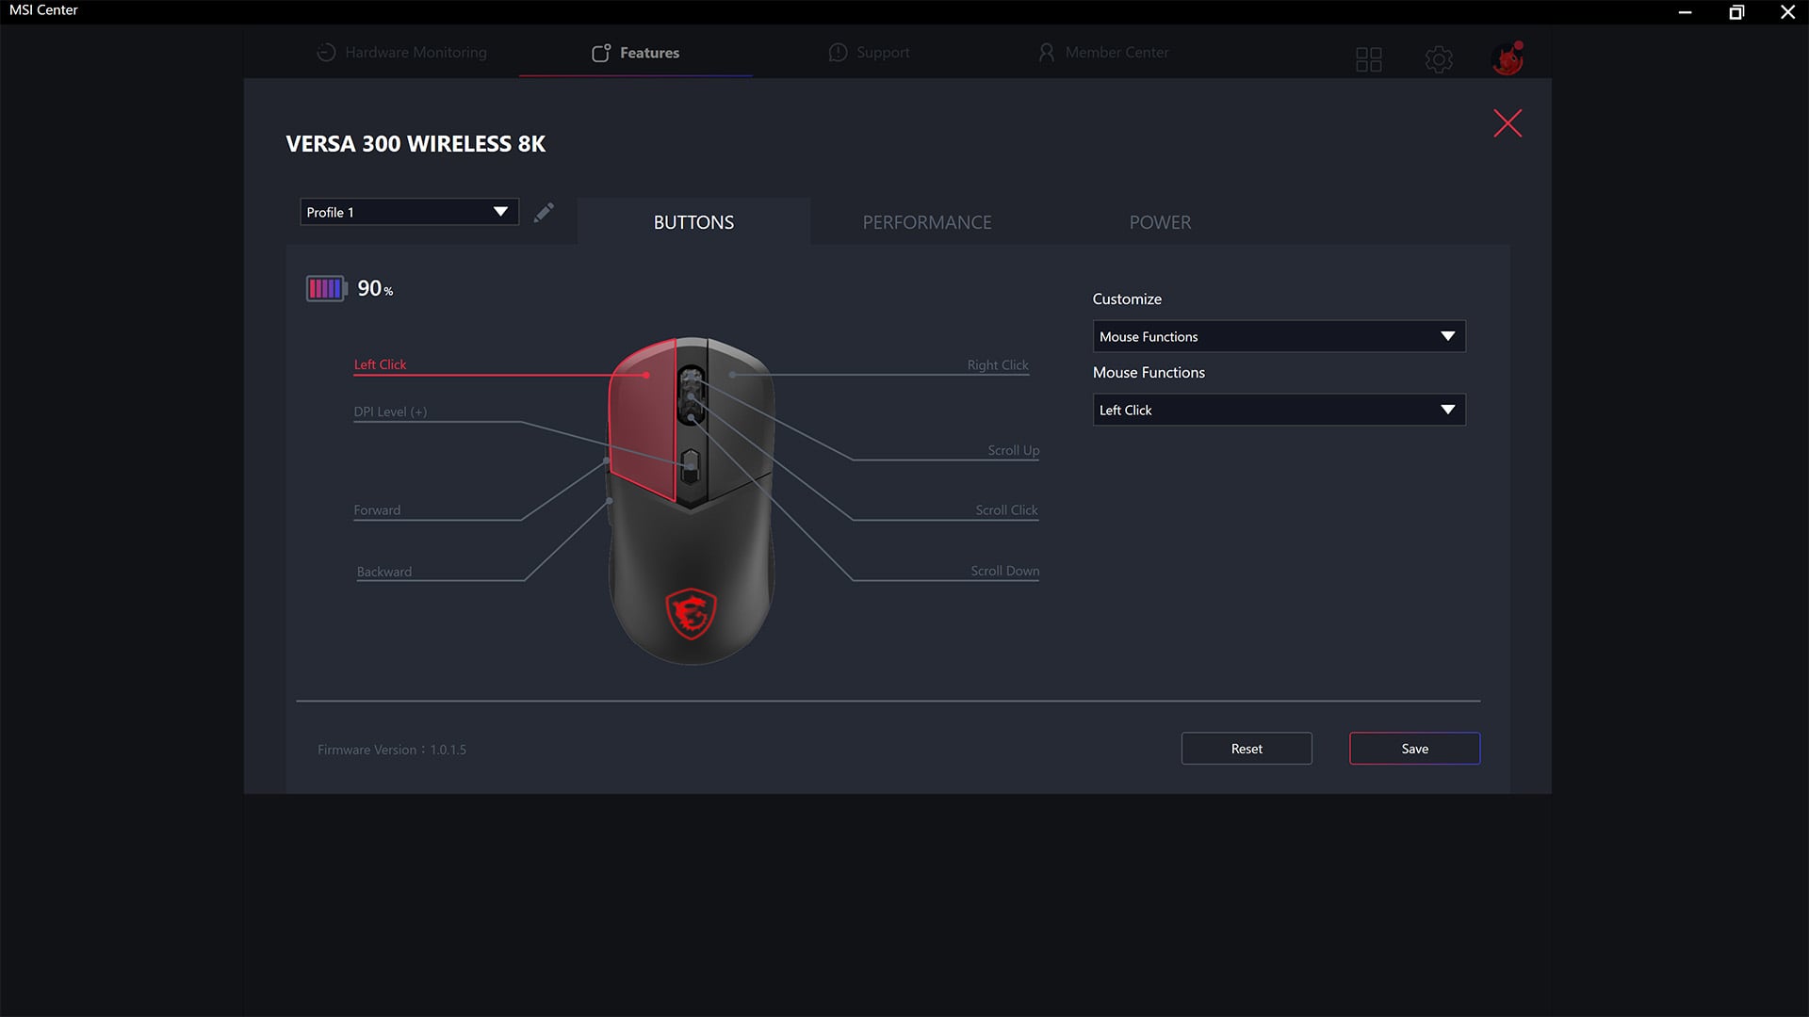
Task: Click the MSI dragon profile avatar
Action: pos(1508,58)
